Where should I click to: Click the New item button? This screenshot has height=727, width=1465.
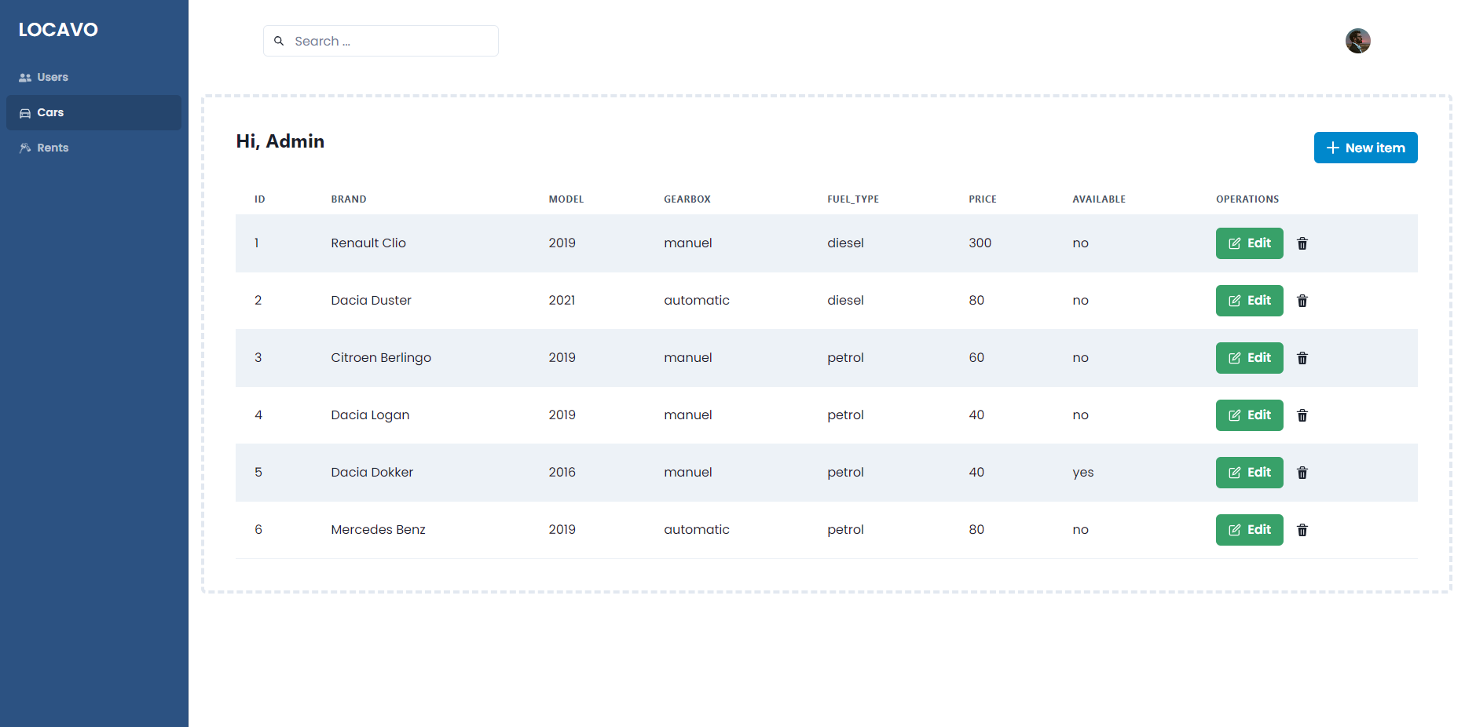pyautogui.click(x=1365, y=148)
